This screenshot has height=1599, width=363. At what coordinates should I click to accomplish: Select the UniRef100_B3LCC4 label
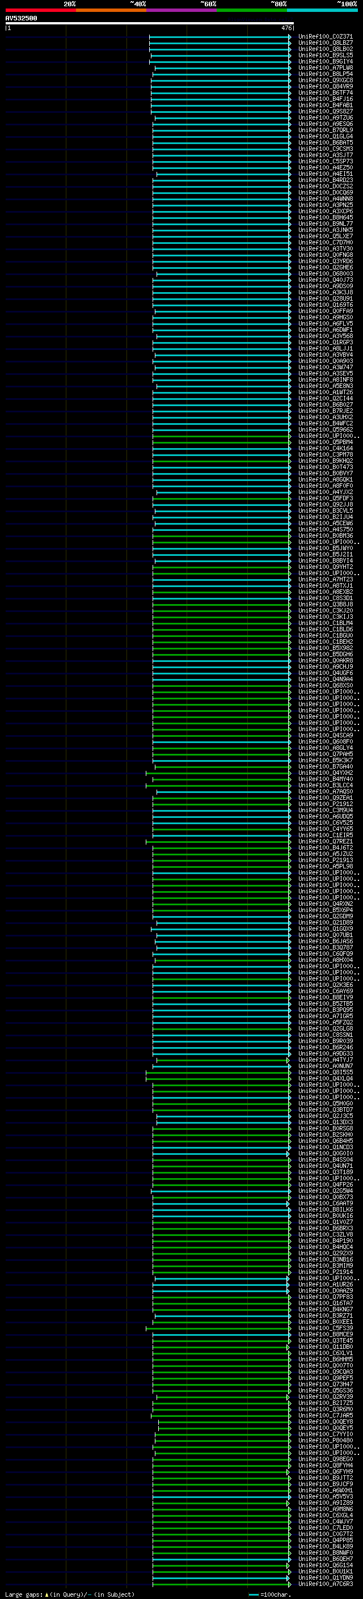coord(326,785)
